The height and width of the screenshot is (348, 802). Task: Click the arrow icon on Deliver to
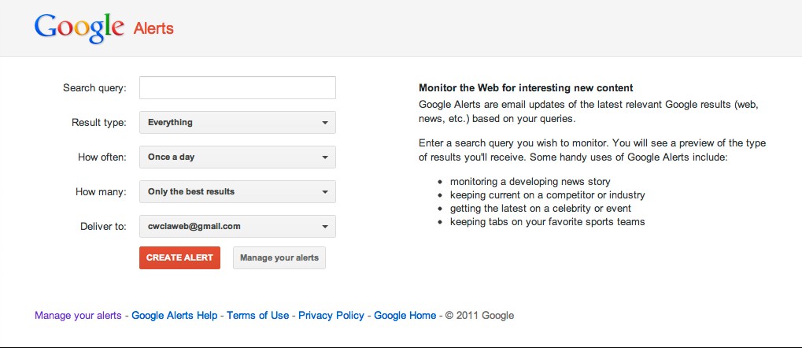[x=325, y=227]
